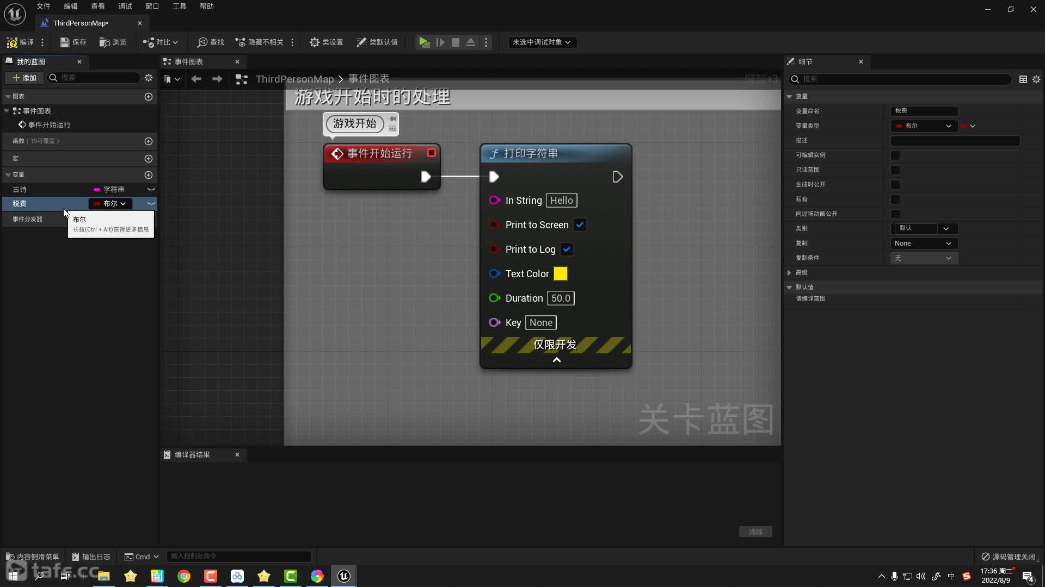Open the 工具 menu

coord(180,7)
